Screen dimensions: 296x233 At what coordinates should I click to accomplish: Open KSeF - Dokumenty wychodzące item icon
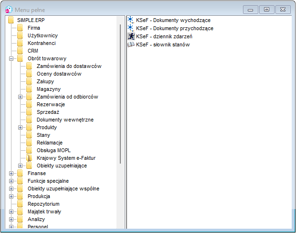(131, 20)
